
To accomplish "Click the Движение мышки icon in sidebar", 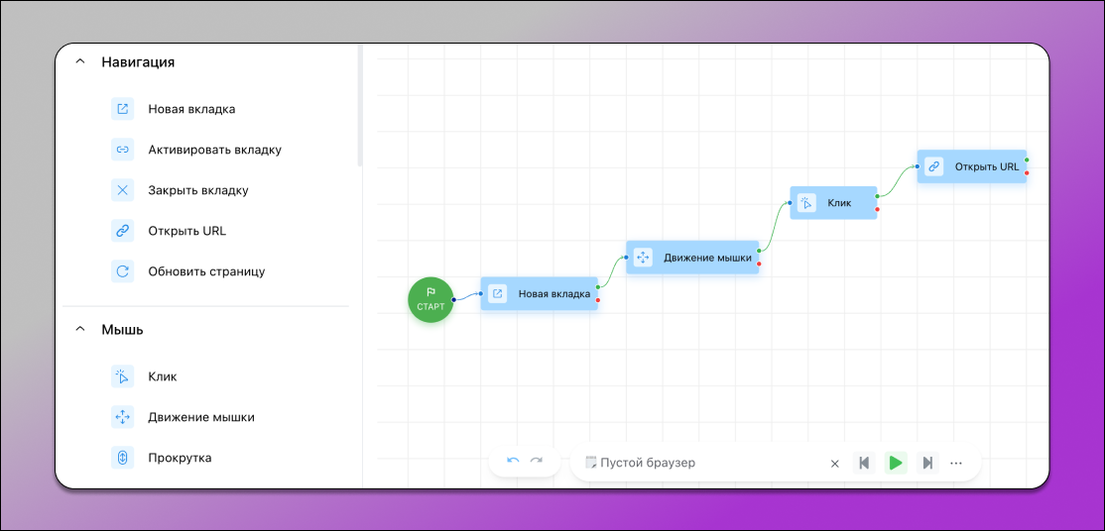I will click(122, 417).
